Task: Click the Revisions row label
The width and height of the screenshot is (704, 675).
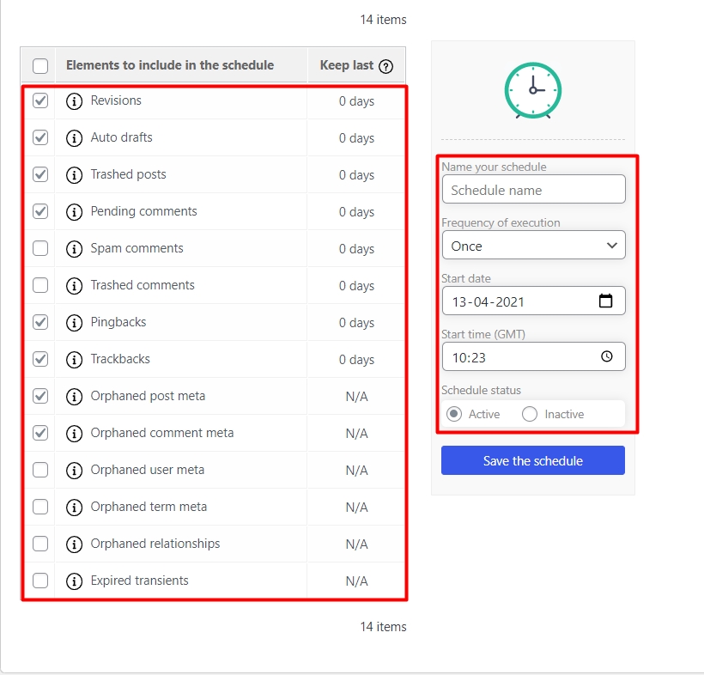Action: 116,100
